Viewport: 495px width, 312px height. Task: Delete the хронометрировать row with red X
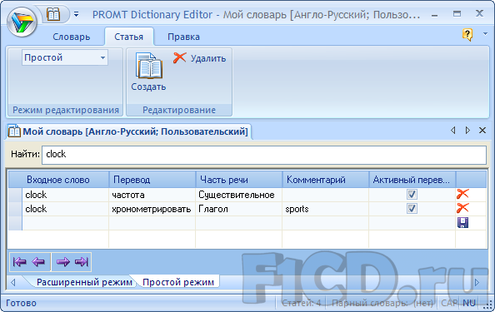[x=462, y=208]
